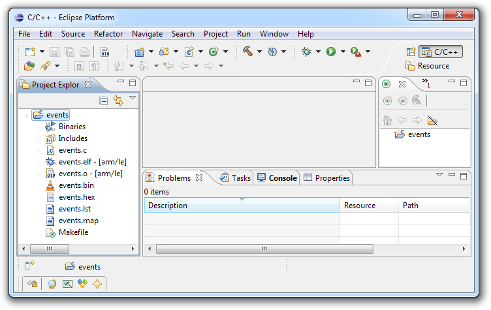This screenshot has height=310, width=491.
Task: Open the Debug dropdown arrow
Action: click(318, 52)
